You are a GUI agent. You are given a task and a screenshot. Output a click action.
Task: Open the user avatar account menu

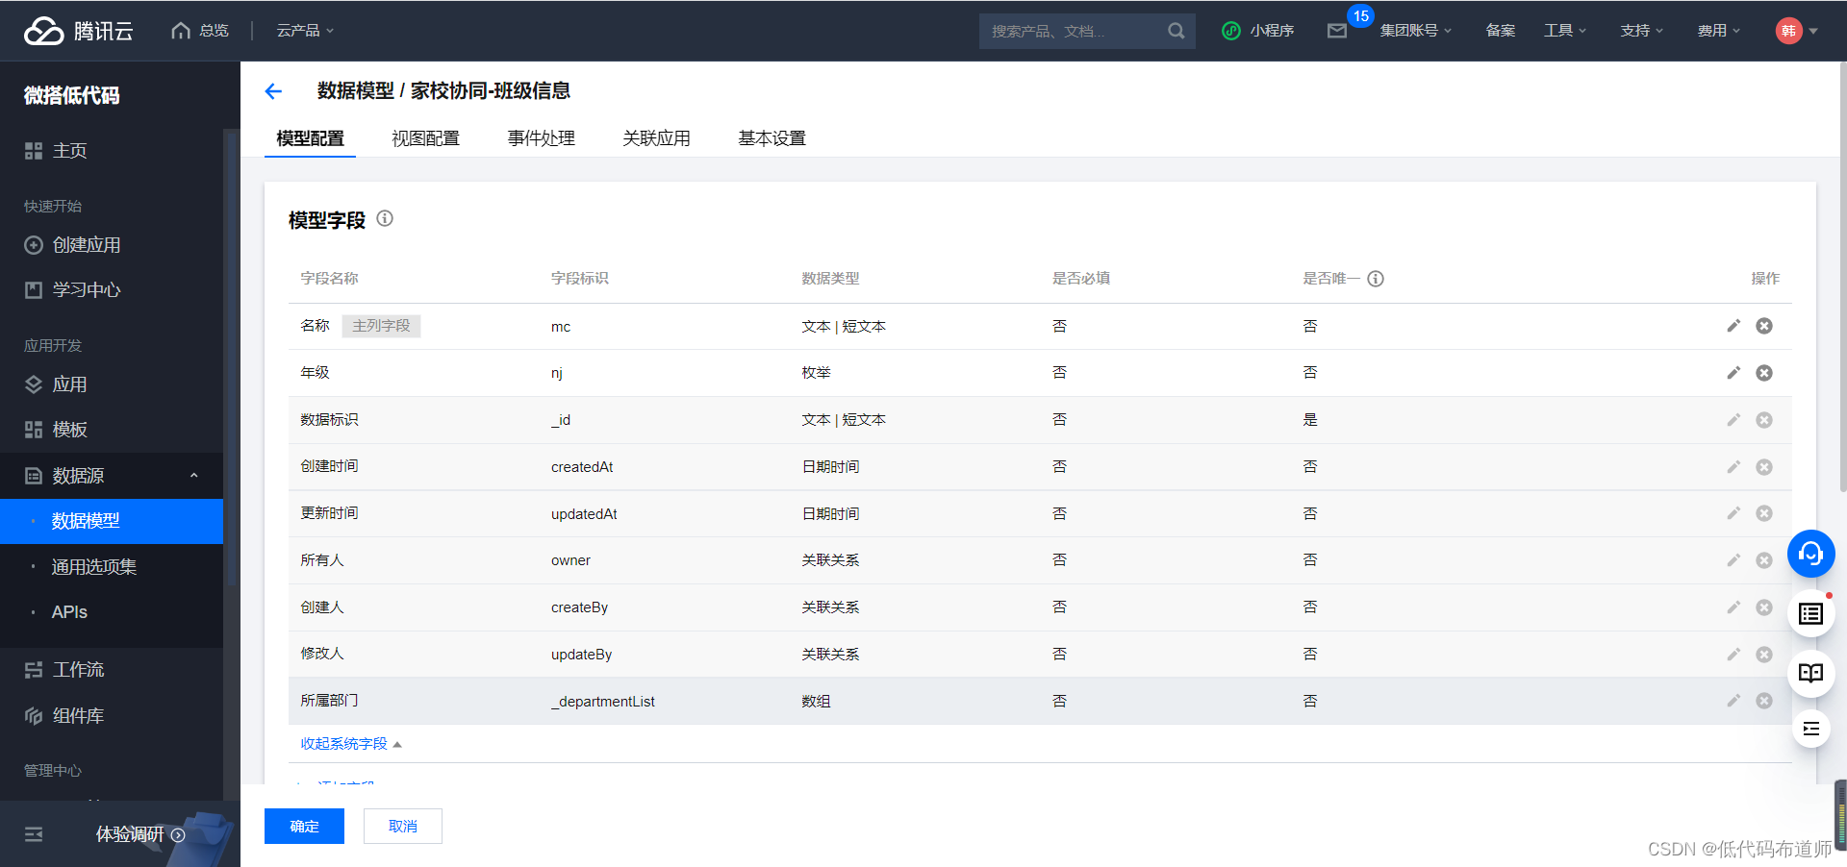pos(1796,31)
